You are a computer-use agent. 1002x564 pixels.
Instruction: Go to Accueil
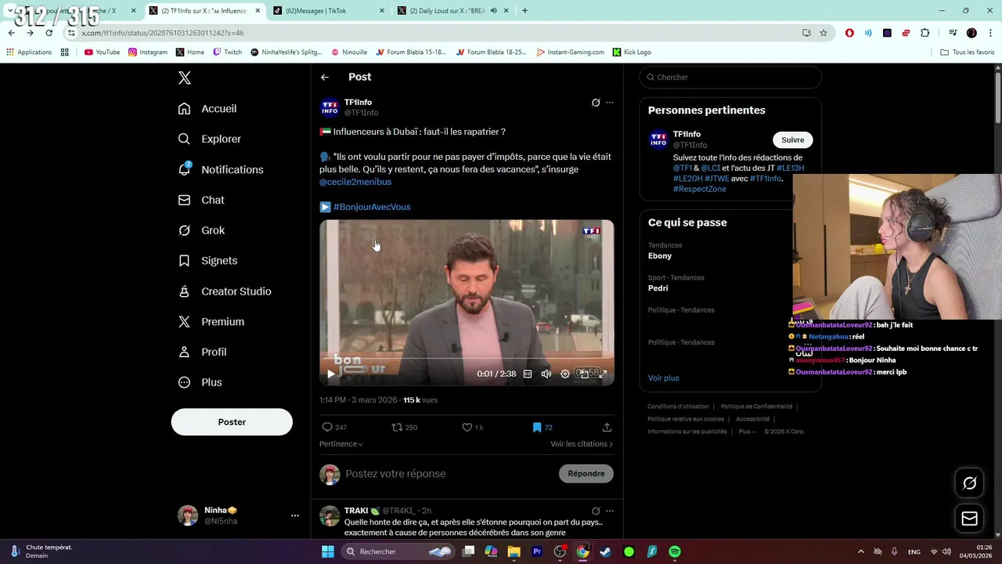(x=207, y=109)
